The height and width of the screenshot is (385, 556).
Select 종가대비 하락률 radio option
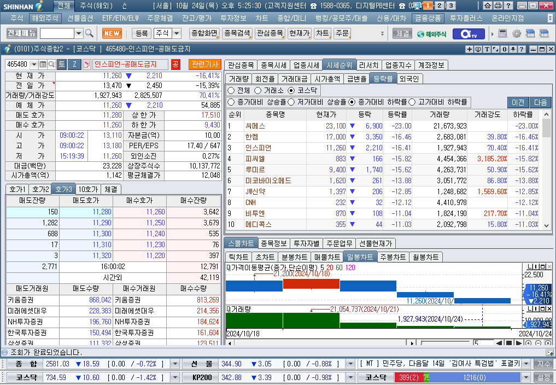pos(352,102)
